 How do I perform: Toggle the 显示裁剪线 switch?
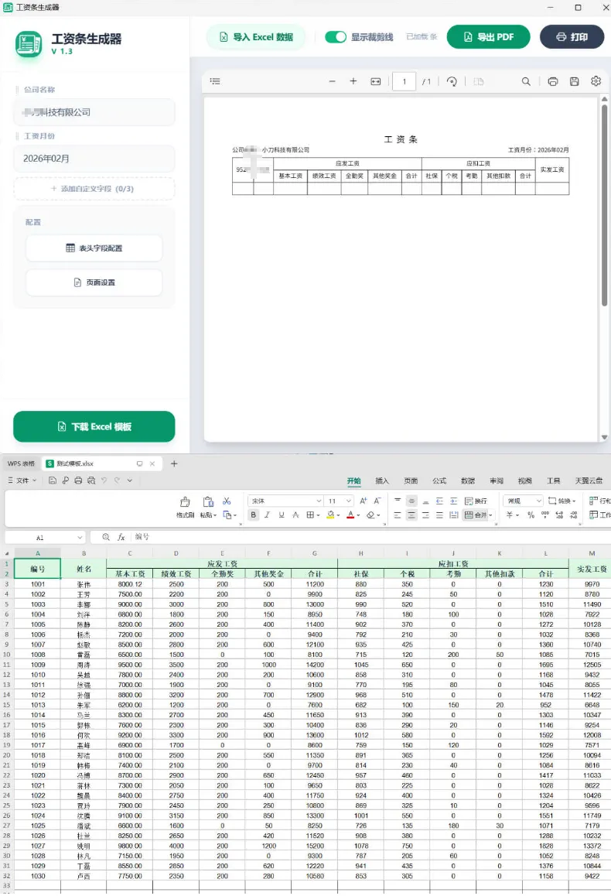tap(336, 37)
